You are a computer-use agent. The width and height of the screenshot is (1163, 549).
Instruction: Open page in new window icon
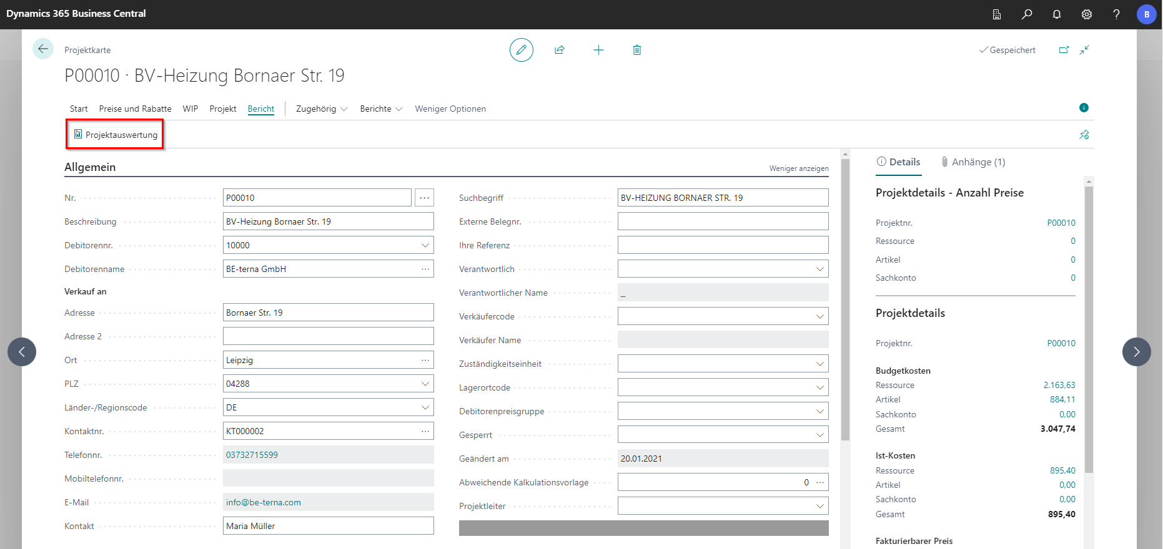(x=1064, y=50)
